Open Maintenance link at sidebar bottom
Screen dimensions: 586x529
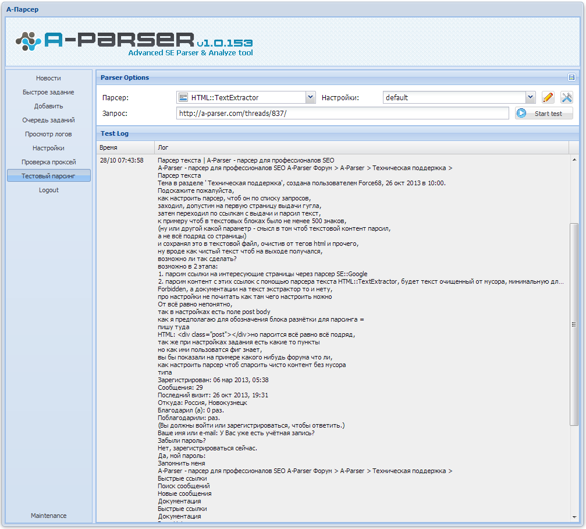click(48, 516)
